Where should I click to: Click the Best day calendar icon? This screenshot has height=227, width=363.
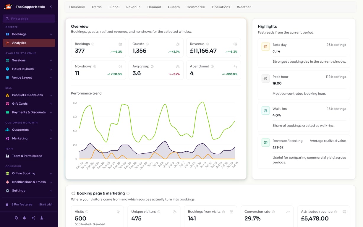[265, 47]
